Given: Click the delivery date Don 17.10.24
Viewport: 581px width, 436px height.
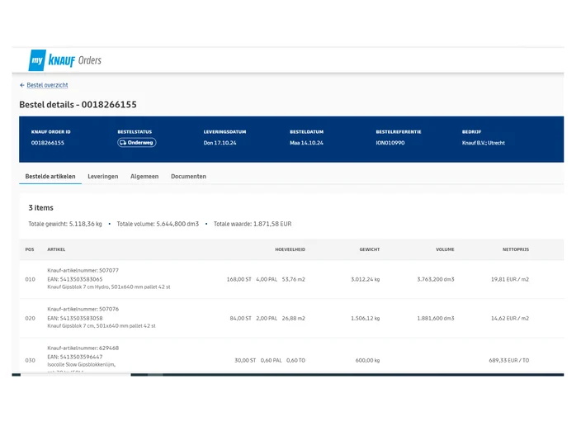Looking at the screenshot, I should click(220, 143).
